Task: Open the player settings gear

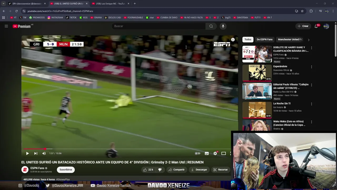Action: pos(215,153)
